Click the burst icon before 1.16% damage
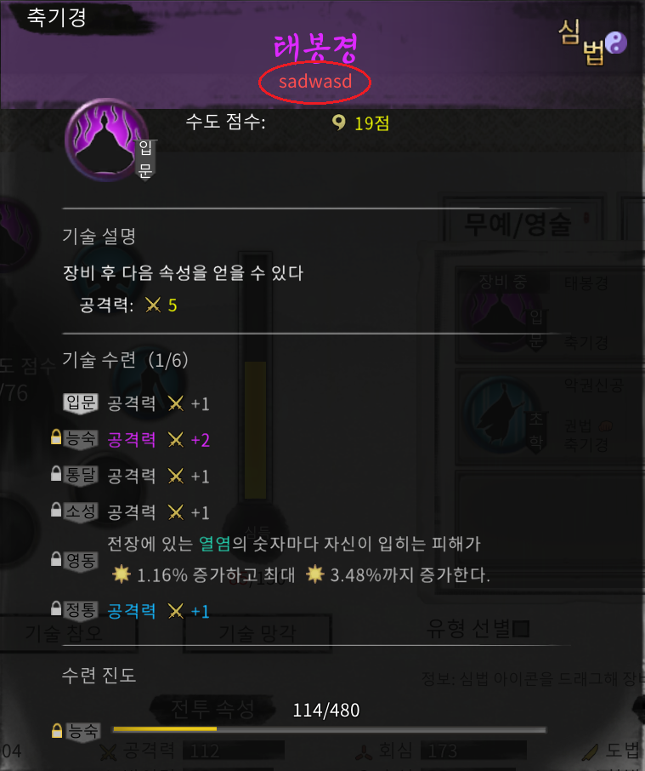Image resolution: width=645 pixels, height=771 pixels. click(x=122, y=574)
